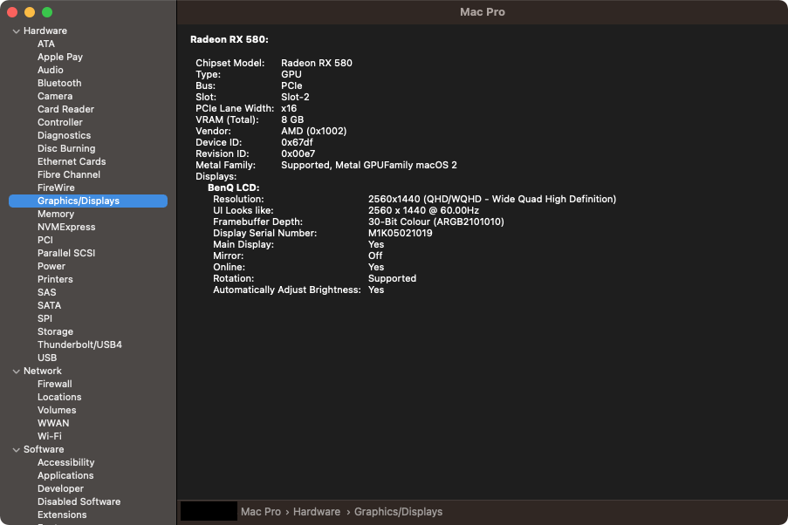
Task: Show Power information
Action: [51, 266]
